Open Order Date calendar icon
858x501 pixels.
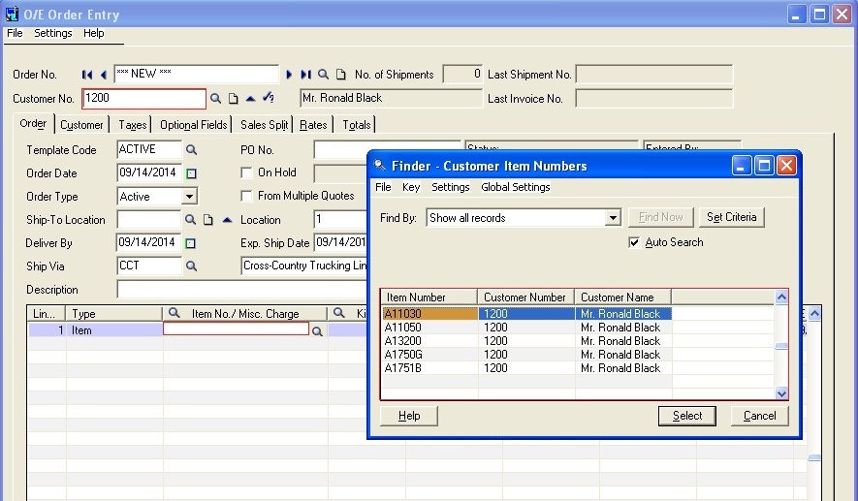191,173
